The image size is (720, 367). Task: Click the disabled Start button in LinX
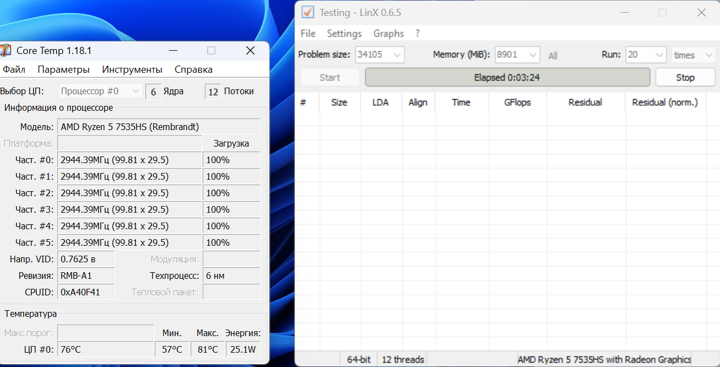pos(329,78)
